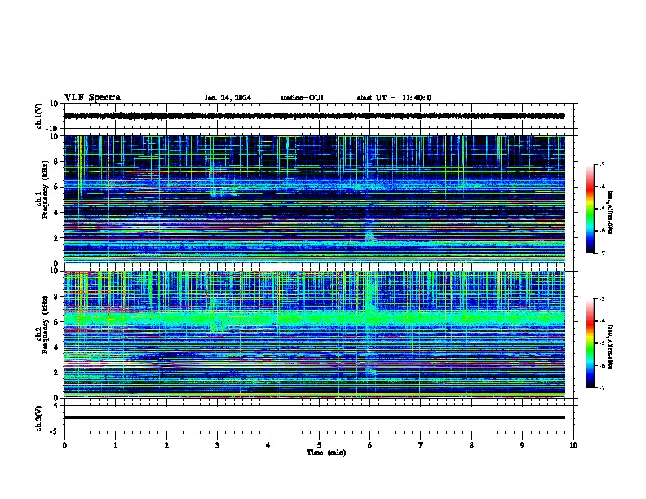Click the ch.1 color bar 'log(PSD)' label
Image resolution: width=646 pixels, height=499 pixels.
pyautogui.click(x=611, y=213)
